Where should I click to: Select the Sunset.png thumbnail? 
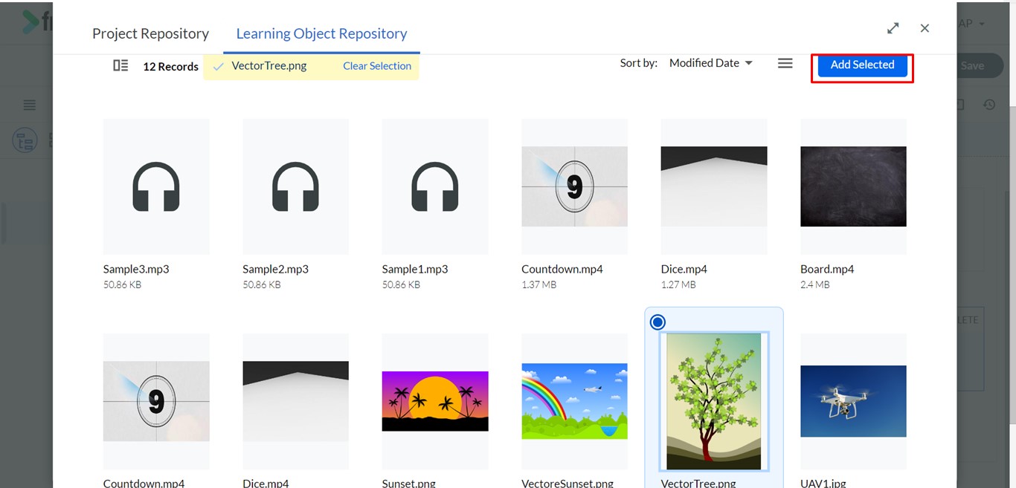(435, 401)
